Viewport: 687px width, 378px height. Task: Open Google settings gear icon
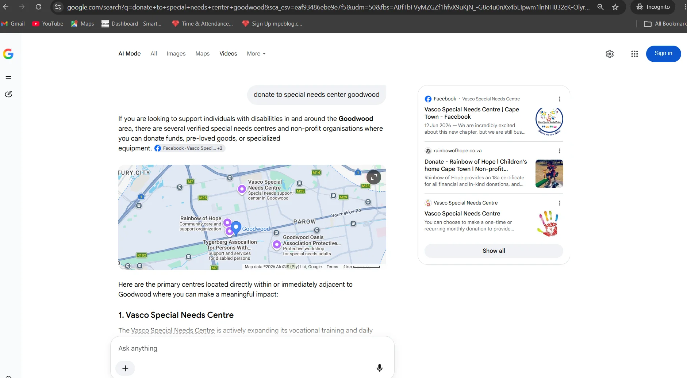(x=610, y=54)
